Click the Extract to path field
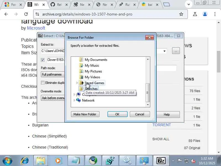This screenshot has height=166, width=221. point(53,51)
